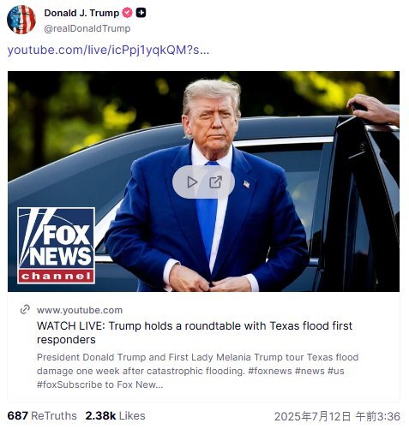Open the Donald J. Trump display name
The image size is (409, 429).
point(81,13)
